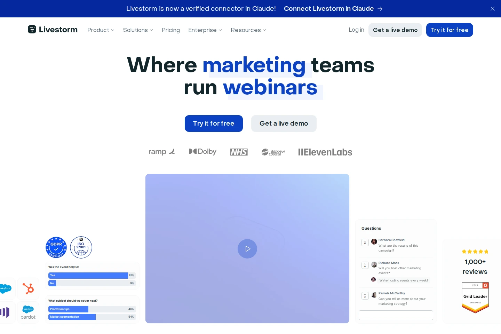Click the Salesforce cloud icon
This screenshot has width=501, height=334.
5,288
